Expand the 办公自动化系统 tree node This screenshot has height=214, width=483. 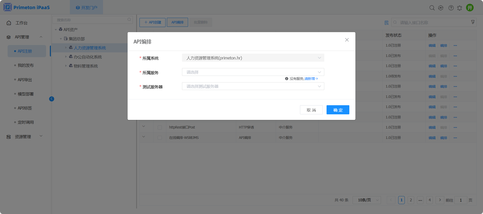point(66,57)
